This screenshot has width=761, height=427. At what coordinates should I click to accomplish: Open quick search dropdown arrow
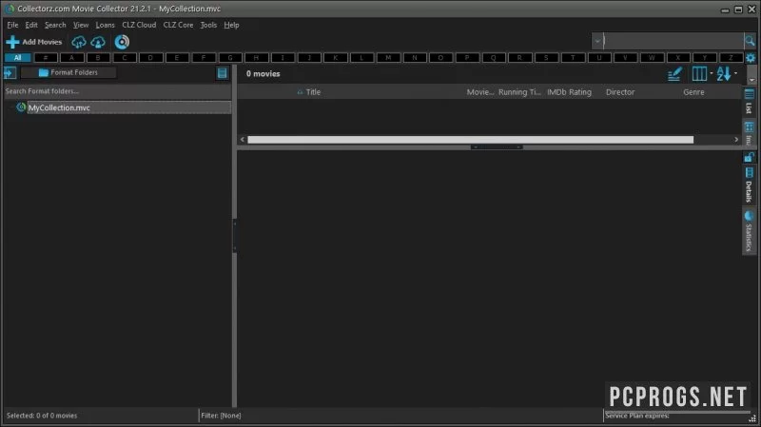(597, 41)
